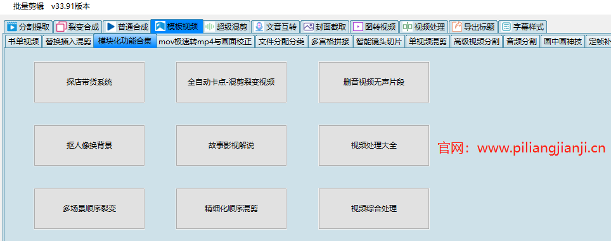The width and height of the screenshot is (611, 241).
Task: Open the 字幕样式 main tab label
Action: click(529, 27)
